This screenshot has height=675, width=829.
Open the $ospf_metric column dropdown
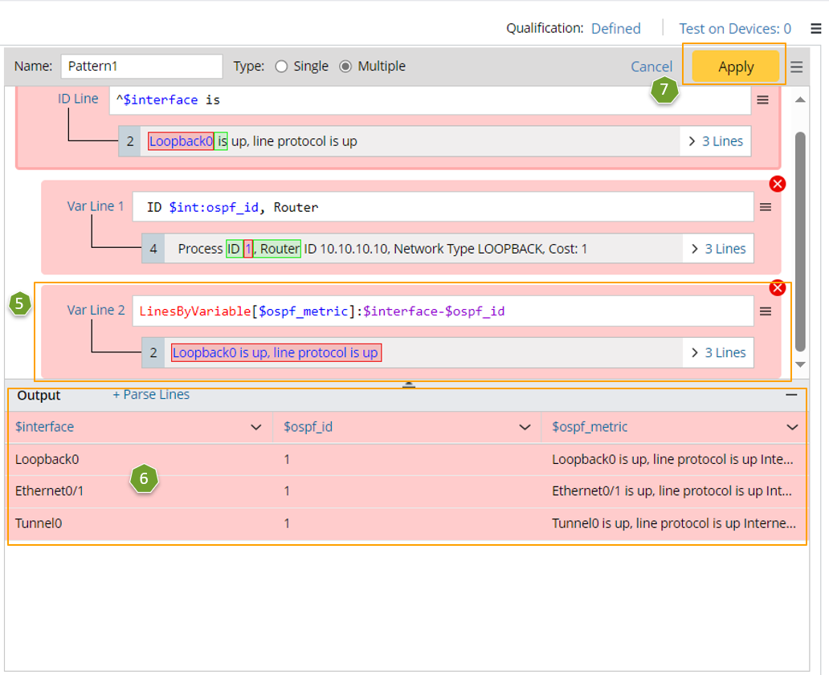(792, 428)
